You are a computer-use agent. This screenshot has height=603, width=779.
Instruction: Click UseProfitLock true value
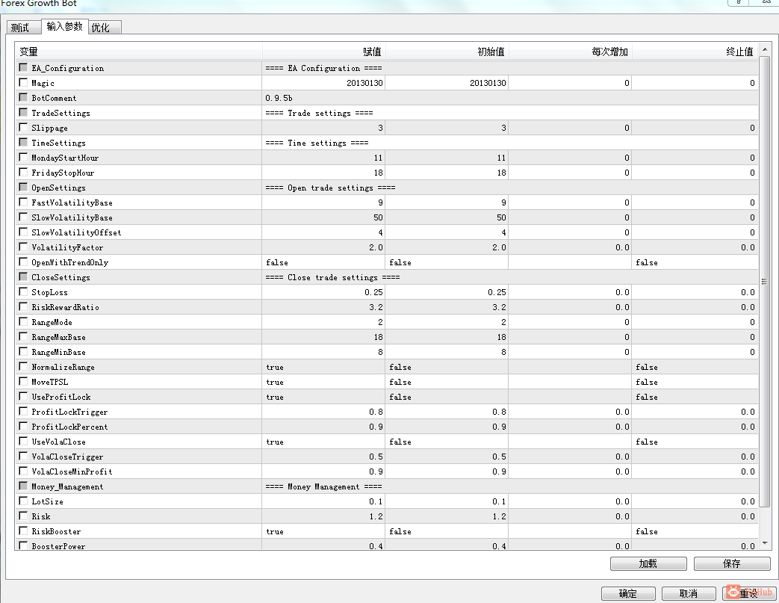(x=275, y=397)
